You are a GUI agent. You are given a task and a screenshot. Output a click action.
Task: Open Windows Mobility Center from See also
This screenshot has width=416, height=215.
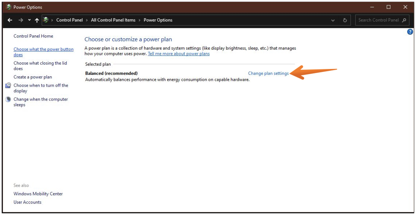[x=38, y=193]
